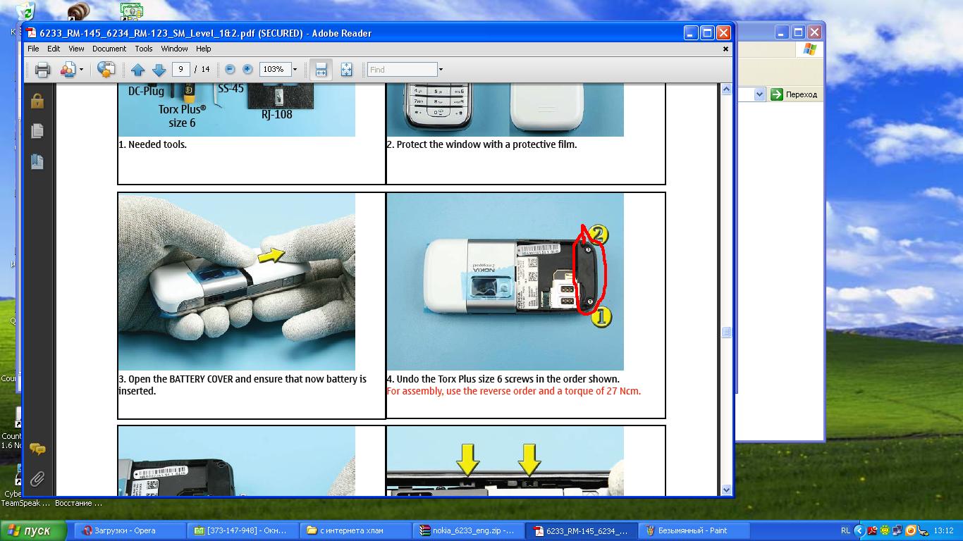Image resolution: width=963 pixels, height=541 pixels.
Task: Open the Find options dropdown arrow
Action: pos(441,69)
